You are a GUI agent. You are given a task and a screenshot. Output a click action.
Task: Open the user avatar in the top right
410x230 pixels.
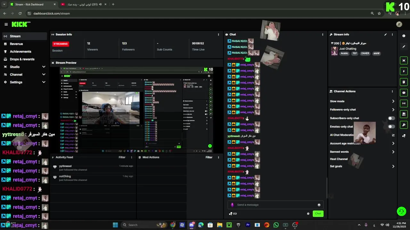(399, 24)
